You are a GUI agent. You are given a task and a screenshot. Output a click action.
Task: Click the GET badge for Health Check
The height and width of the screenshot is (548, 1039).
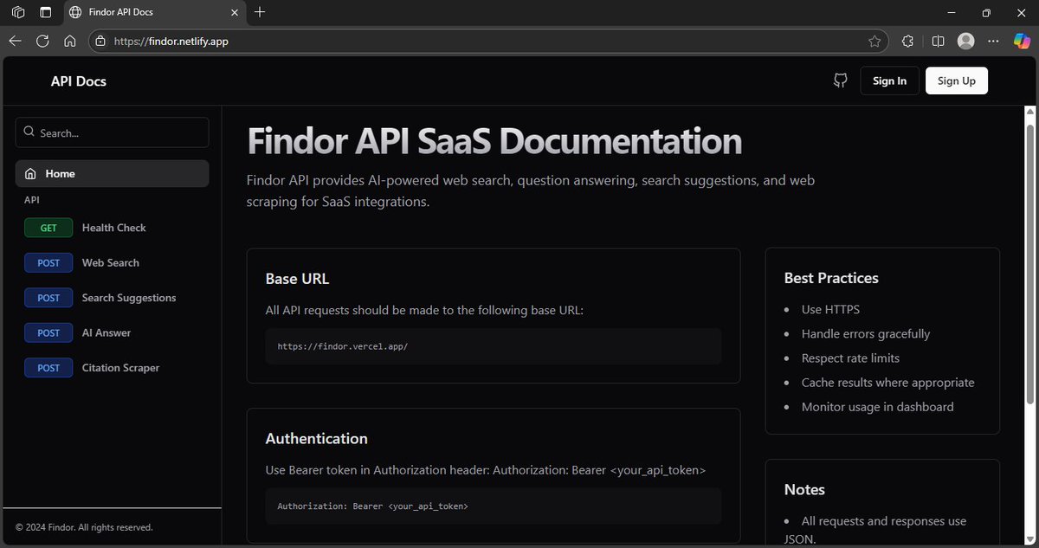pyautogui.click(x=48, y=228)
